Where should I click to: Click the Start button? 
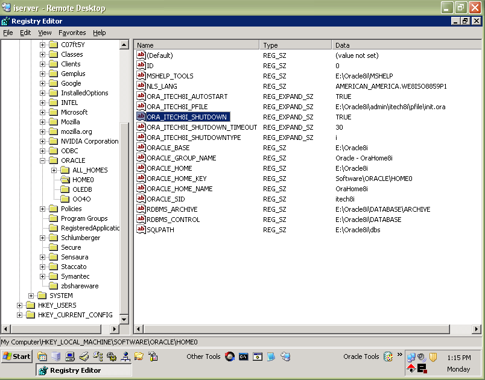[x=17, y=356]
